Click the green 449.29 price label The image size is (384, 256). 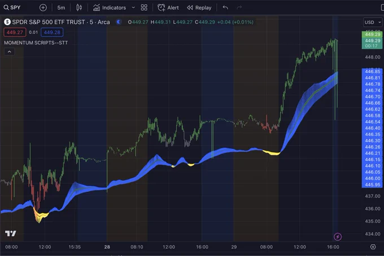(372, 34)
